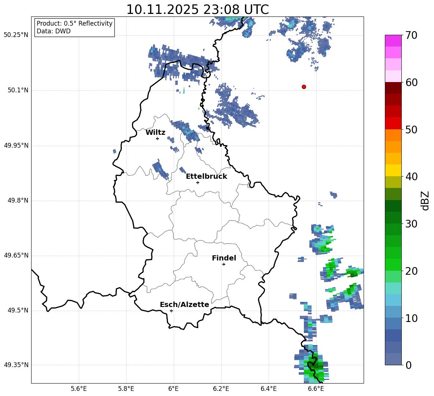Click the 49.65°N latitude label
The height and width of the screenshot is (396, 434).
[16, 255]
